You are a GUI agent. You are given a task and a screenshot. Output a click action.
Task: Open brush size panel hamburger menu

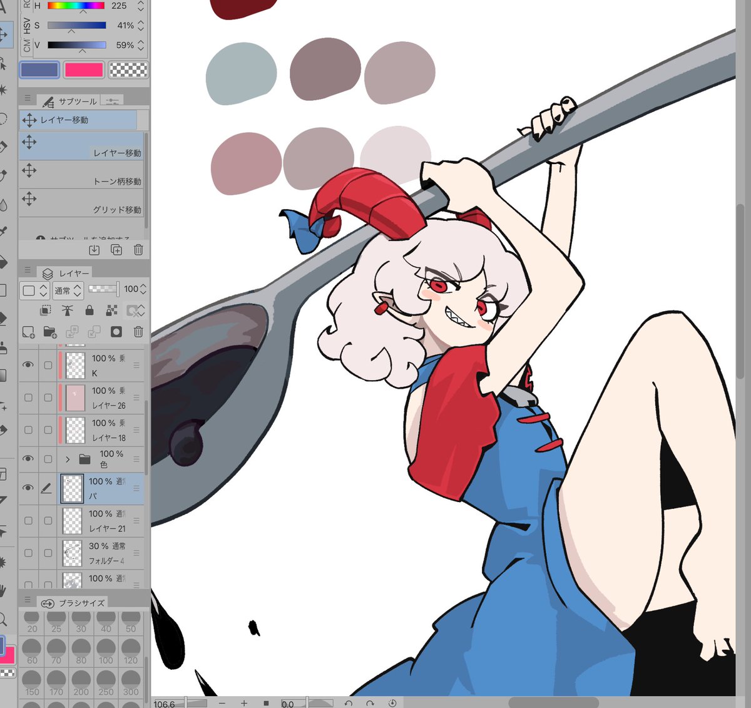28,600
